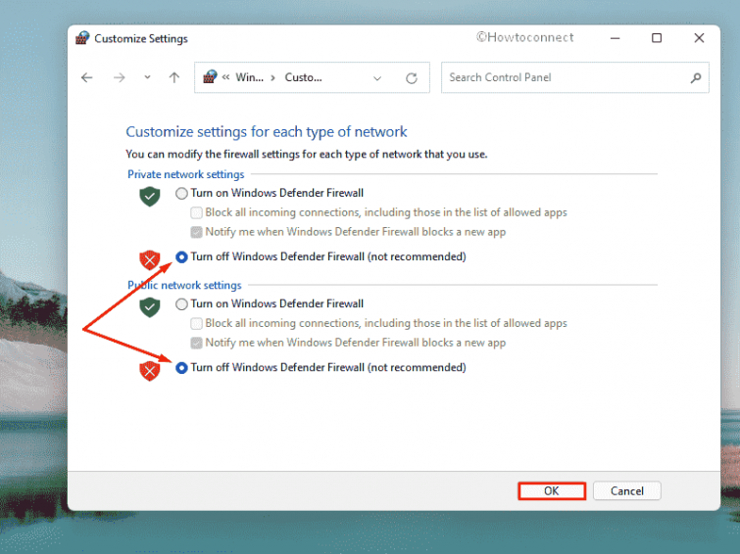The width and height of the screenshot is (740, 554).
Task: Click the 'Customize settings for each type of network' title
Action: pyautogui.click(x=267, y=131)
